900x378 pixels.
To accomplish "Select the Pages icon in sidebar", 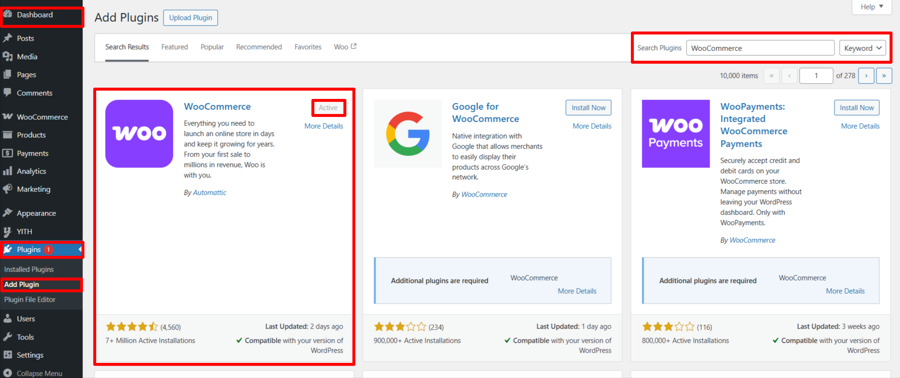I will (x=8, y=74).
